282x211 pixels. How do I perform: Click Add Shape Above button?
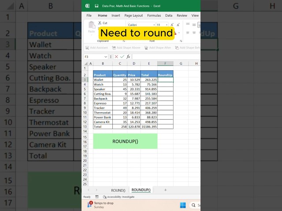coord(126,47)
